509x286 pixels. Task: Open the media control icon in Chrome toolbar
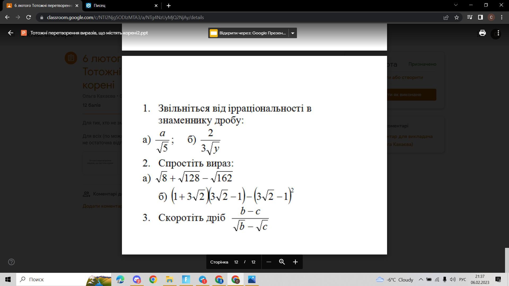(470, 17)
